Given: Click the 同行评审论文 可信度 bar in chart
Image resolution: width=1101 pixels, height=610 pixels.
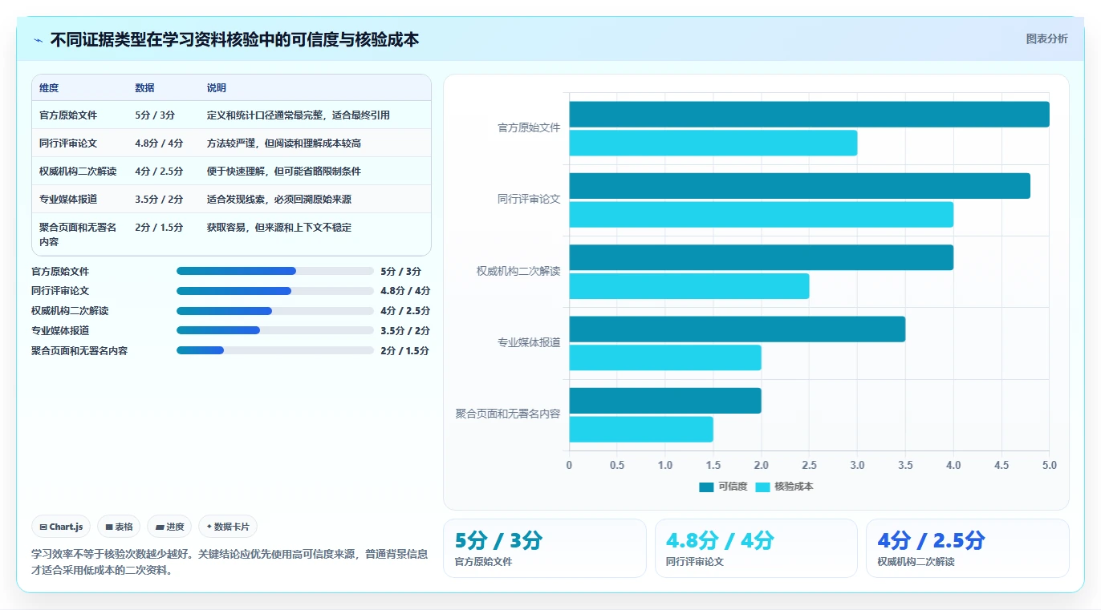Looking at the screenshot, I should (x=799, y=186).
